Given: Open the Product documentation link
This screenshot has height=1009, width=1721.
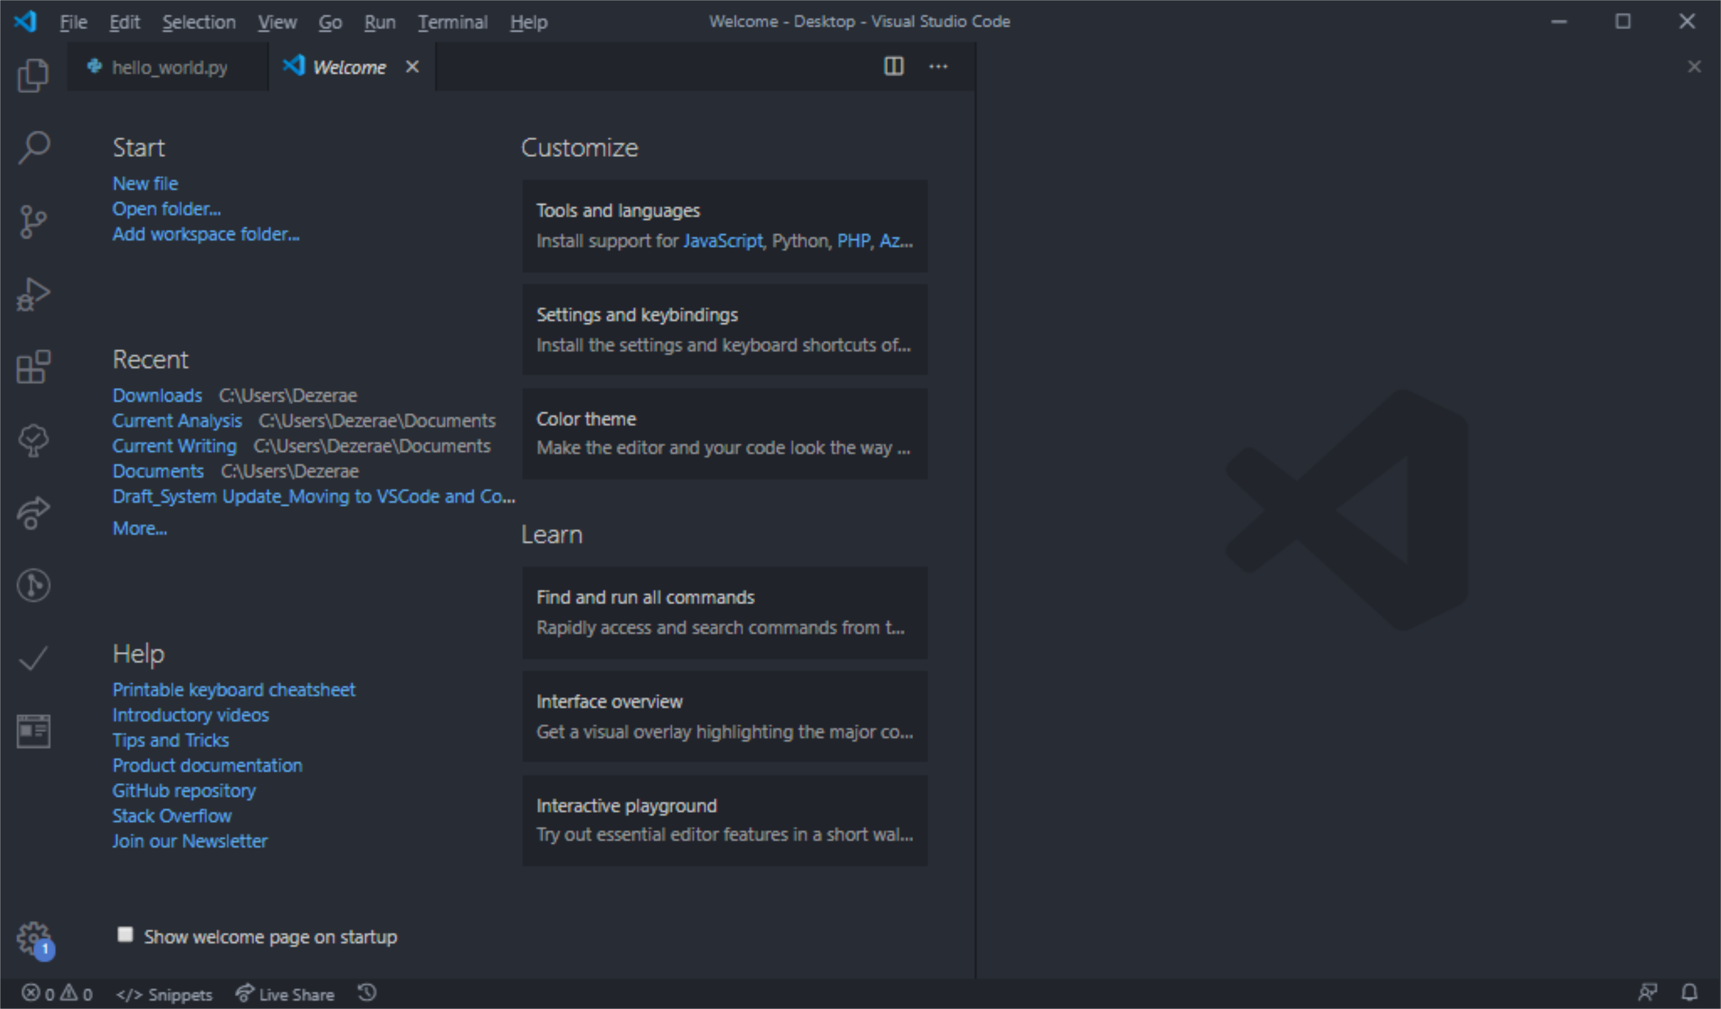Looking at the screenshot, I should point(207,766).
